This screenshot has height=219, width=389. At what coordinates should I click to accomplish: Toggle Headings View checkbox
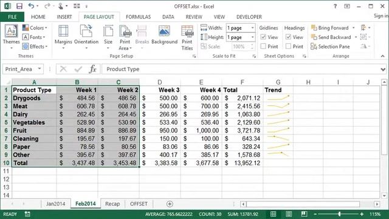pyautogui.click(x=288, y=37)
